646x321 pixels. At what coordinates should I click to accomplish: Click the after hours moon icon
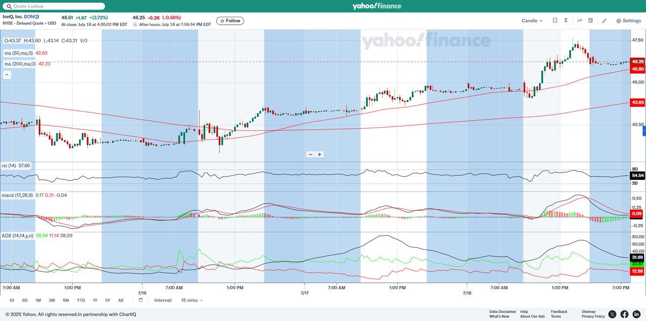(135, 24)
